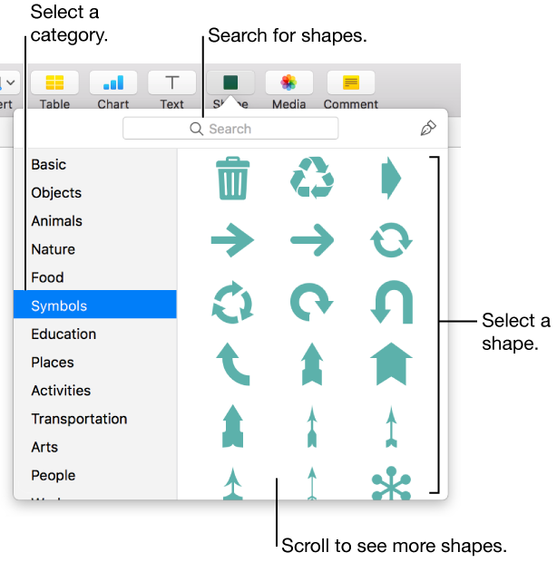Image resolution: width=557 pixels, height=562 pixels.
Task: Insert the medium fletched up arrow shape
Action: 312,427
